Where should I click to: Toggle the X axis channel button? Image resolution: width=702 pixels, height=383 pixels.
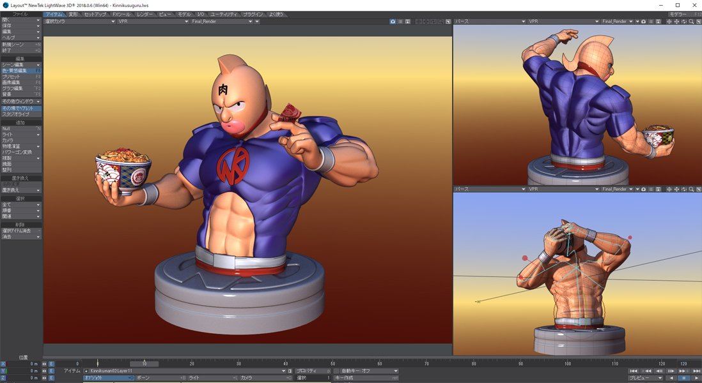click(x=3, y=364)
